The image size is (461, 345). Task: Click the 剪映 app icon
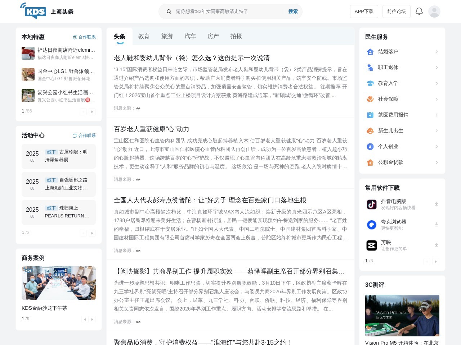coord(372,245)
